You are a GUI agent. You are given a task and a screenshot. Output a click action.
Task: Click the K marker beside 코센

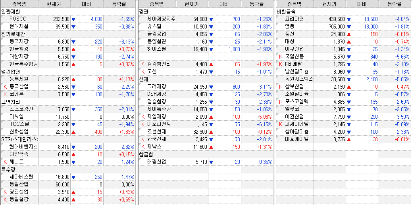143,72
